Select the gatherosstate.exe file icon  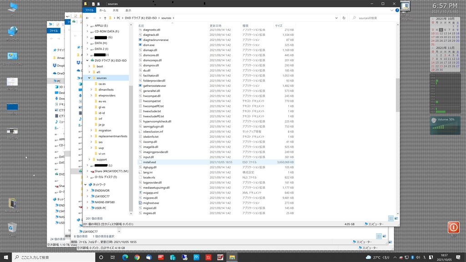point(140,86)
